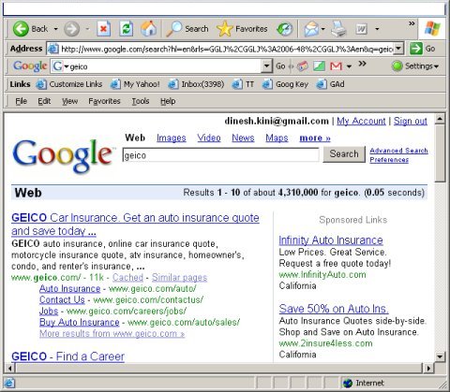Click the status bar page icon
This screenshot has width=450, height=392.
tap(8, 383)
